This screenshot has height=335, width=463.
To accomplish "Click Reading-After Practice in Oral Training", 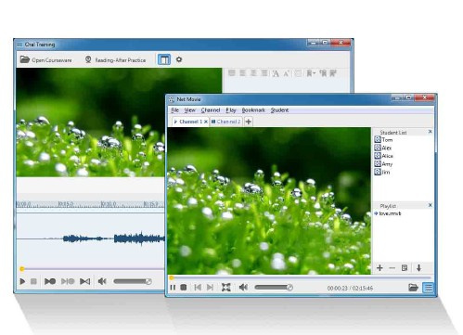I will pyautogui.click(x=115, y=59).
